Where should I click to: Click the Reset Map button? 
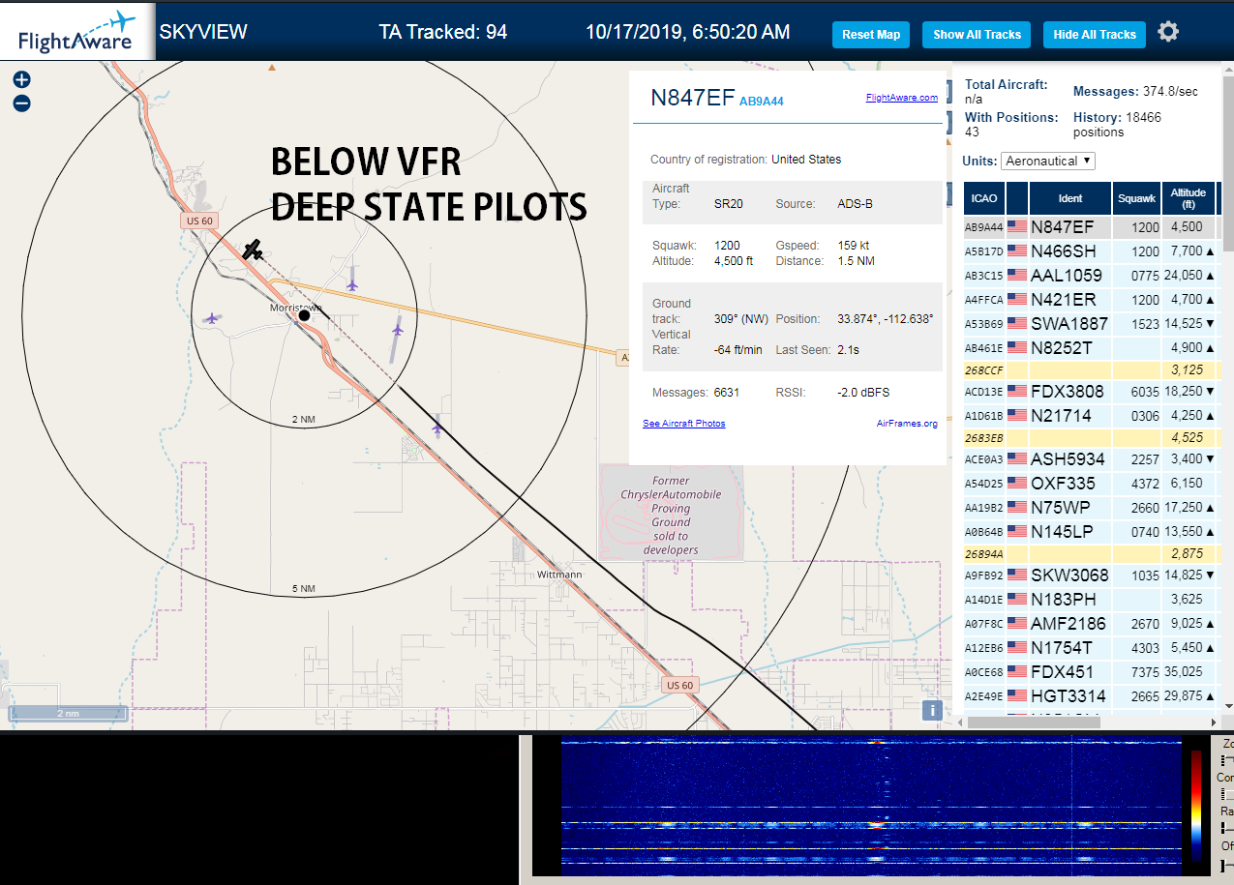(x=871, y=35)
